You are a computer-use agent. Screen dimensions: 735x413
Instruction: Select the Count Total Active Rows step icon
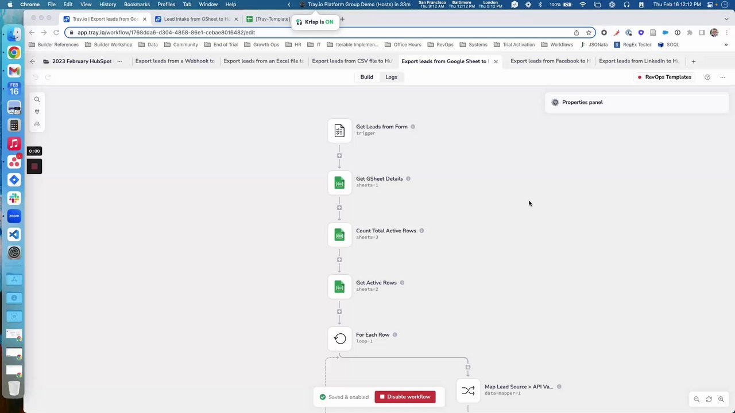coord(339,235)
